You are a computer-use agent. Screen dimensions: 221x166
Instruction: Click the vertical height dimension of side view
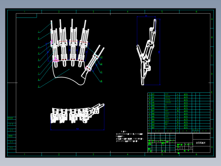pos(159,52)
